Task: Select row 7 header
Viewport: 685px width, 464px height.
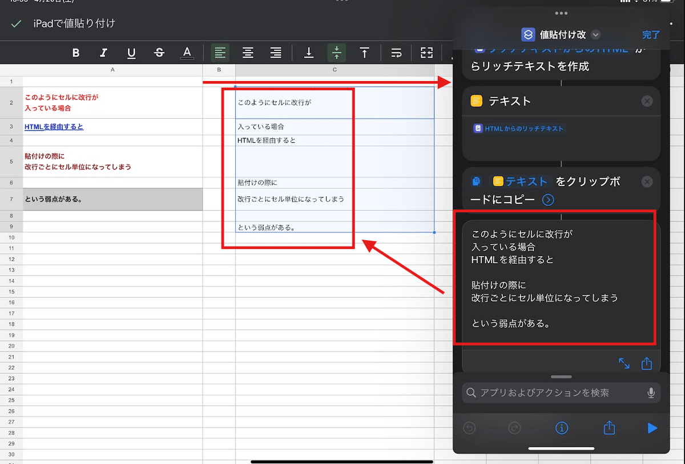Action: (11, 199)
